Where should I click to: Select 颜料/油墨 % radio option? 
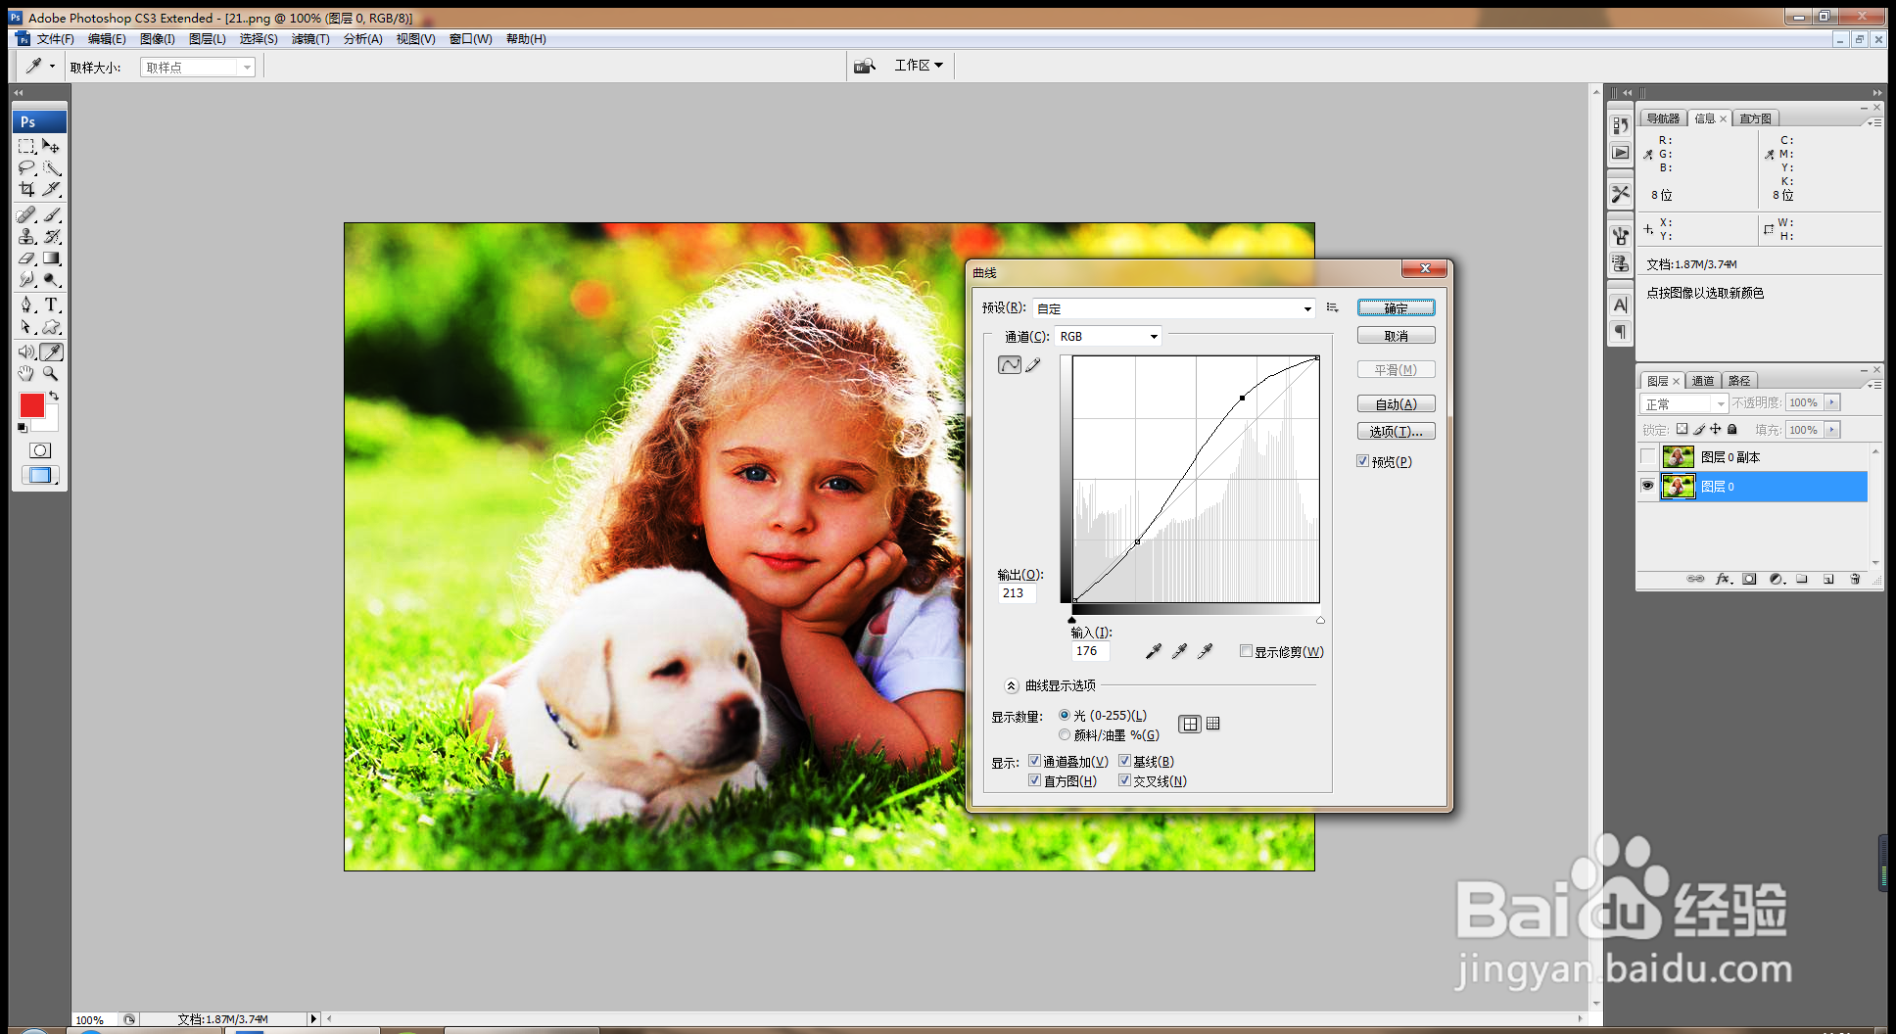coord(1065,734)
